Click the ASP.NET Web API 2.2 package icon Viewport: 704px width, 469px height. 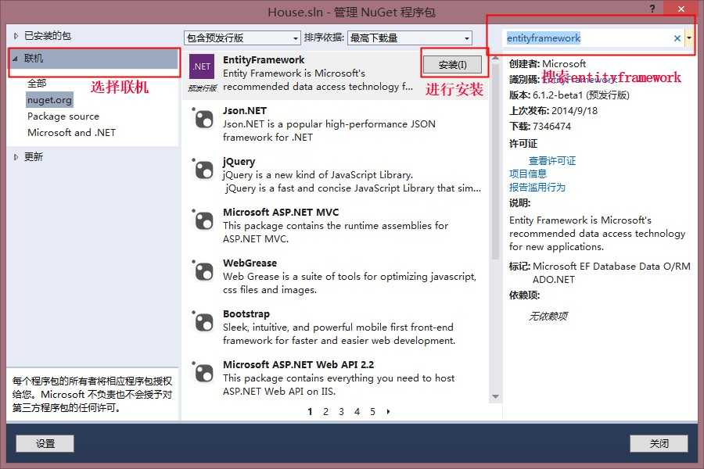coord(203,372)
